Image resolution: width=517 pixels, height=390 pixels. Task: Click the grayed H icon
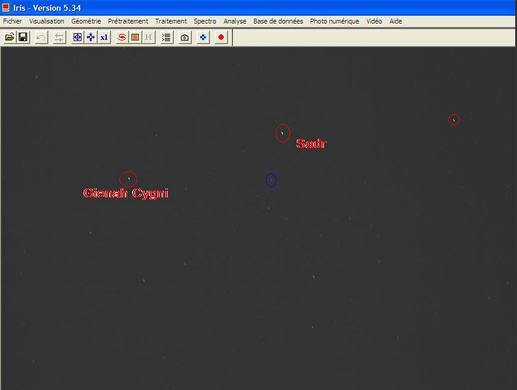click(x=148, y=37)
